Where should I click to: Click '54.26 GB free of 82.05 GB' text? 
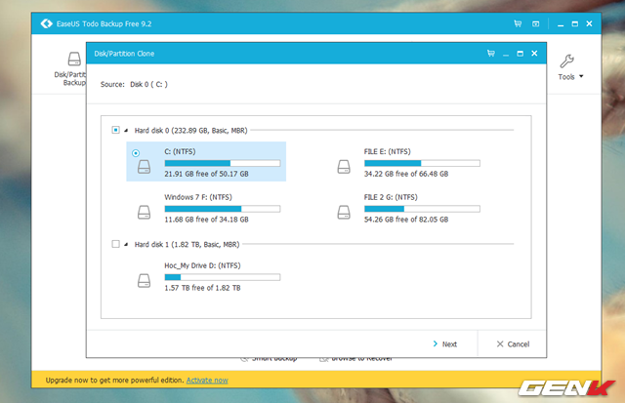406,220
